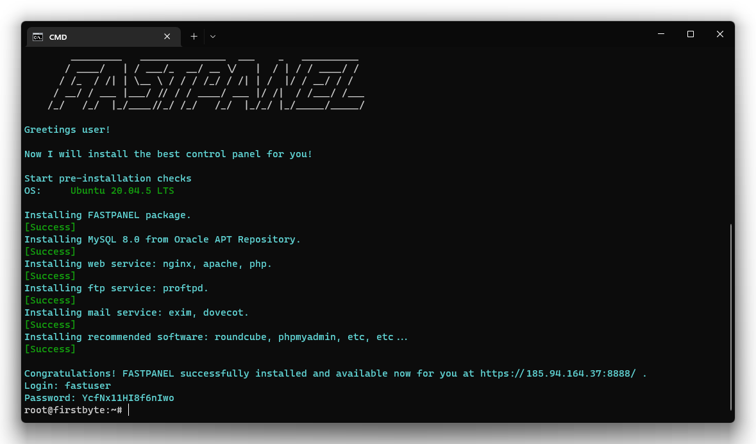This screenshot has height=444, width=756.
Task: Expand the new tab profile dropdown chevron
Action: pos(213,37)
